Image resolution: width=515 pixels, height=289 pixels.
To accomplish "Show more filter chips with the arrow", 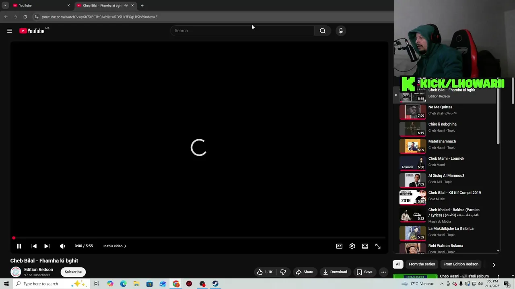I will click(494, 265).
